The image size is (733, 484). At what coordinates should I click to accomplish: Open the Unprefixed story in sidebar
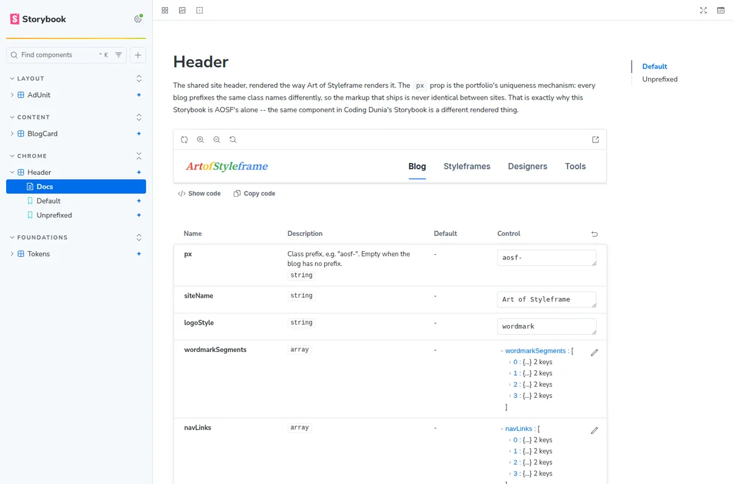(54, 215)
